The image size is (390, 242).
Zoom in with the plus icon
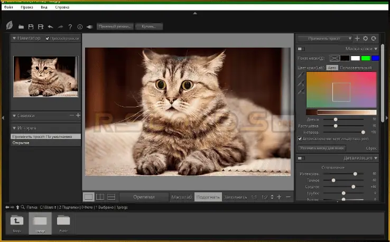point(279,197)
